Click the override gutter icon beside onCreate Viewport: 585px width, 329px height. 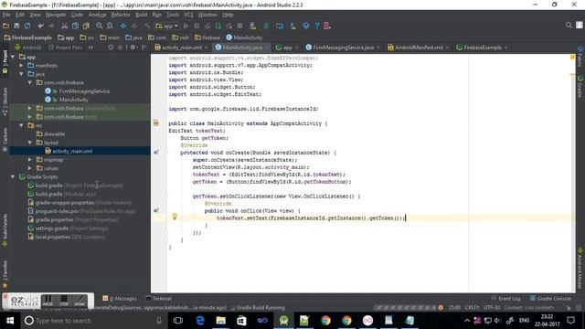point(156,153)
